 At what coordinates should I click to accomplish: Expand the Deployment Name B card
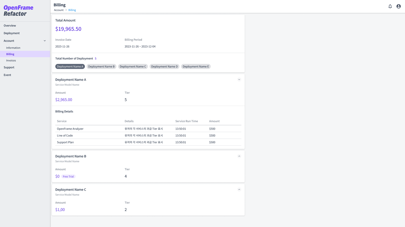pyautogui.click(x=239, y=156)
